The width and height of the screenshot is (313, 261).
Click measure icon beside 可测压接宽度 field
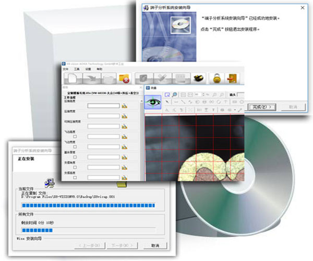pos(124,126)
